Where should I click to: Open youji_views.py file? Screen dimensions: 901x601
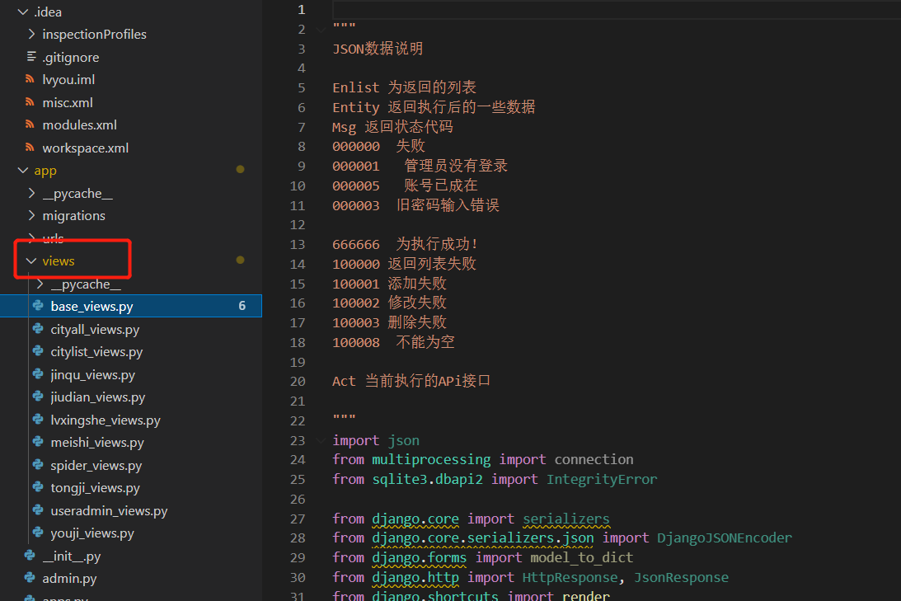coord(92,533)
